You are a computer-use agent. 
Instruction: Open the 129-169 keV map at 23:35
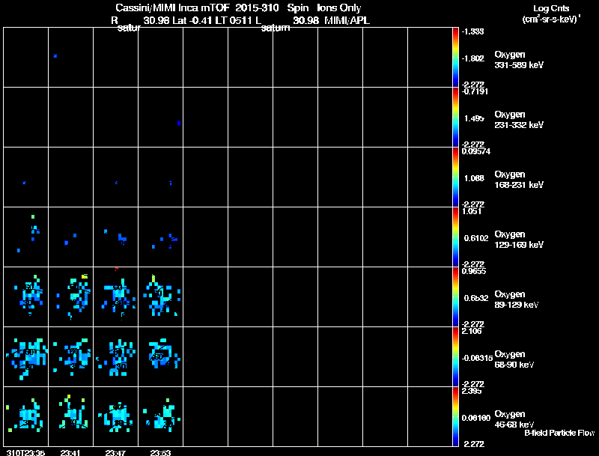[x=26, y=237]
